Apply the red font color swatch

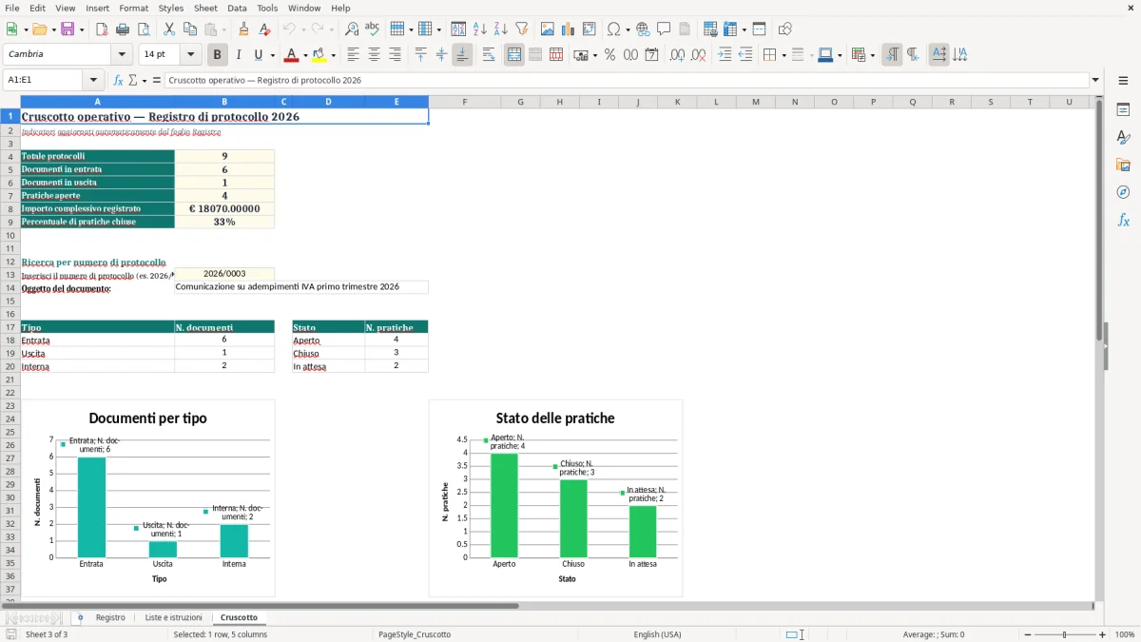292,55
